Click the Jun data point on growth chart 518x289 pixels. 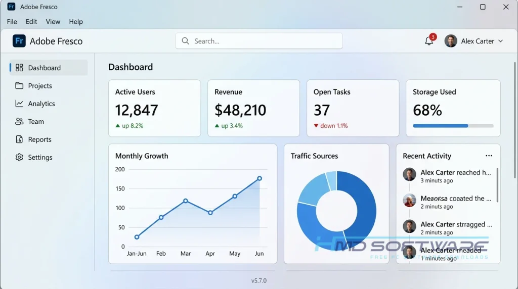pos(260,178)
